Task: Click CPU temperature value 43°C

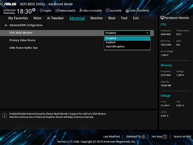Action: click(179, 34)
